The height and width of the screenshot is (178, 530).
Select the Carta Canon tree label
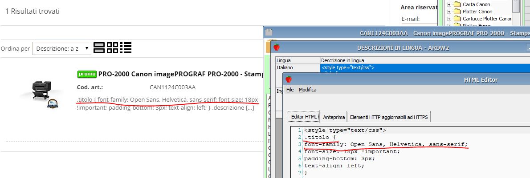point(476,4)
